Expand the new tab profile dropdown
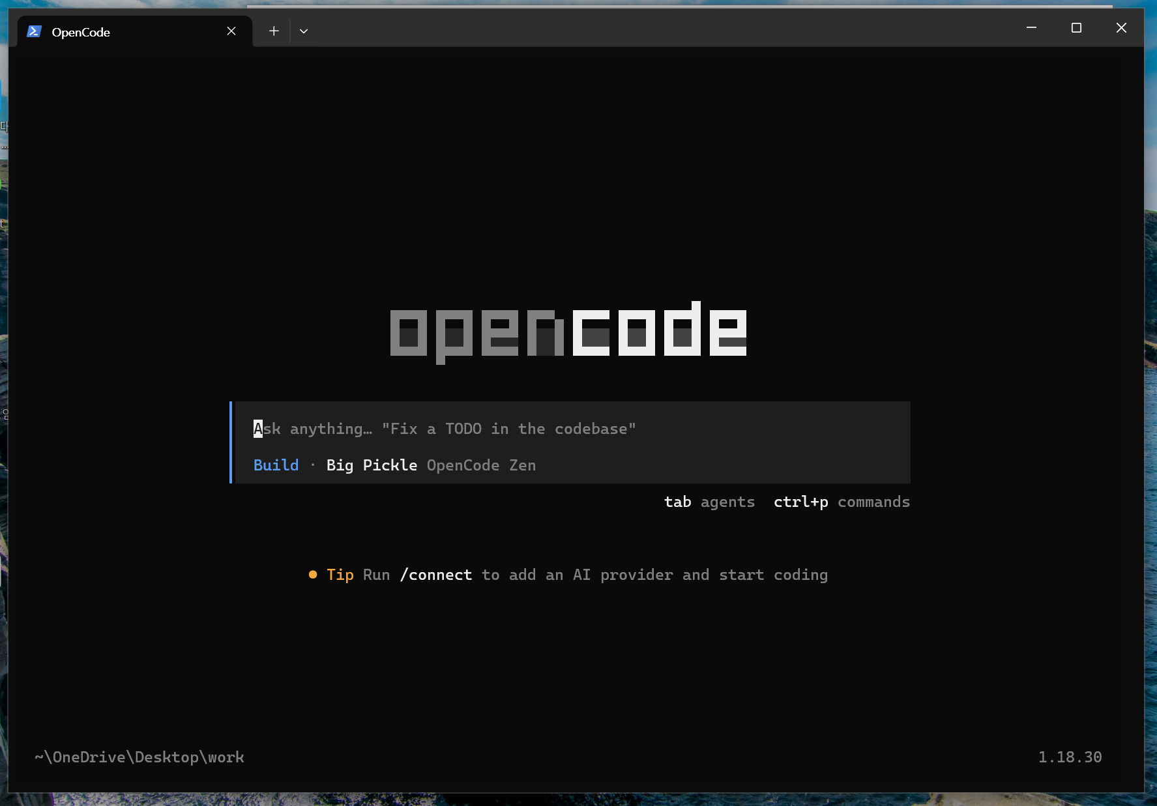1157x806 pixels. (304, 31)
